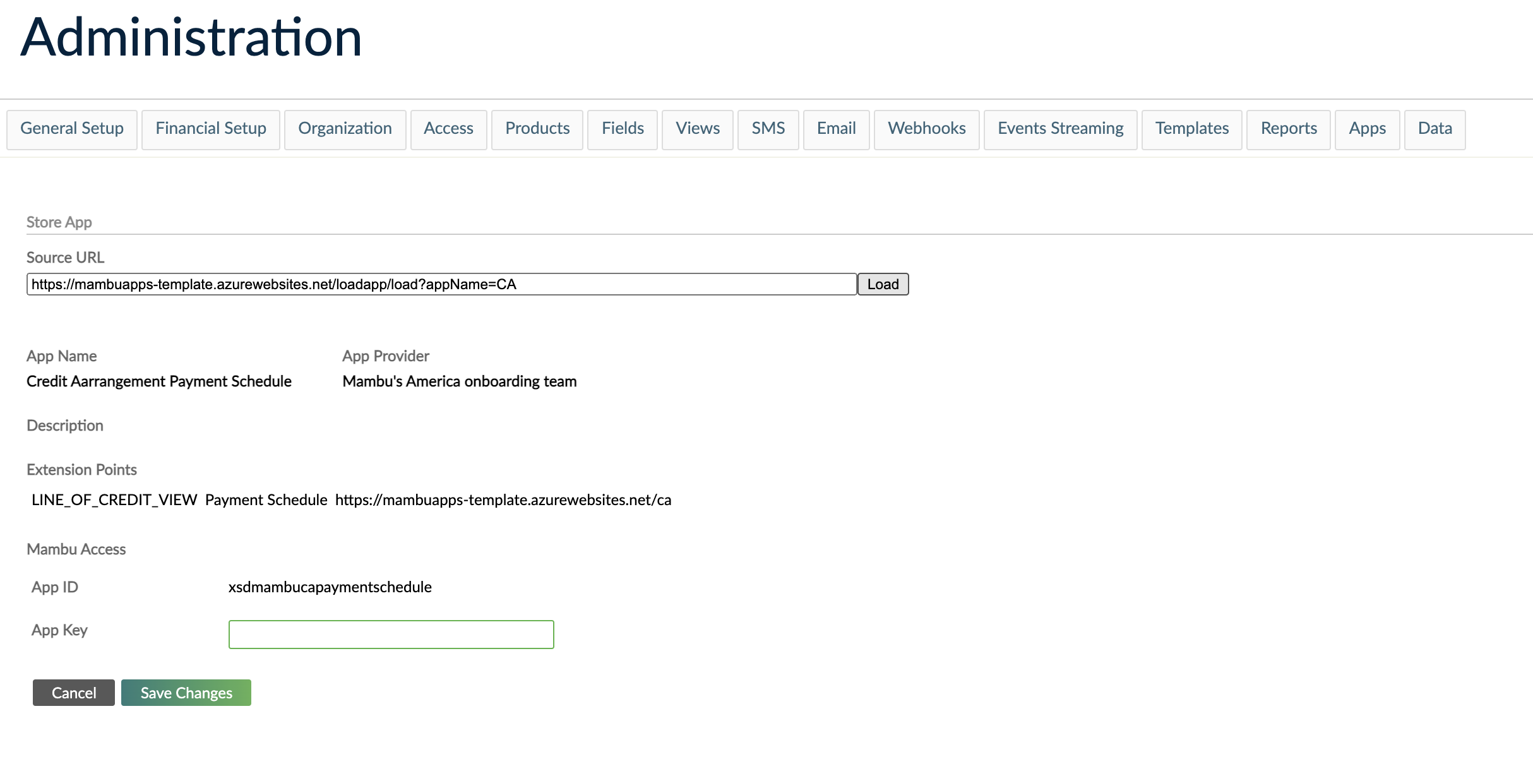The image size is (1533, 764).
Task: Select the Organization tab
Action: pos(345,129)
